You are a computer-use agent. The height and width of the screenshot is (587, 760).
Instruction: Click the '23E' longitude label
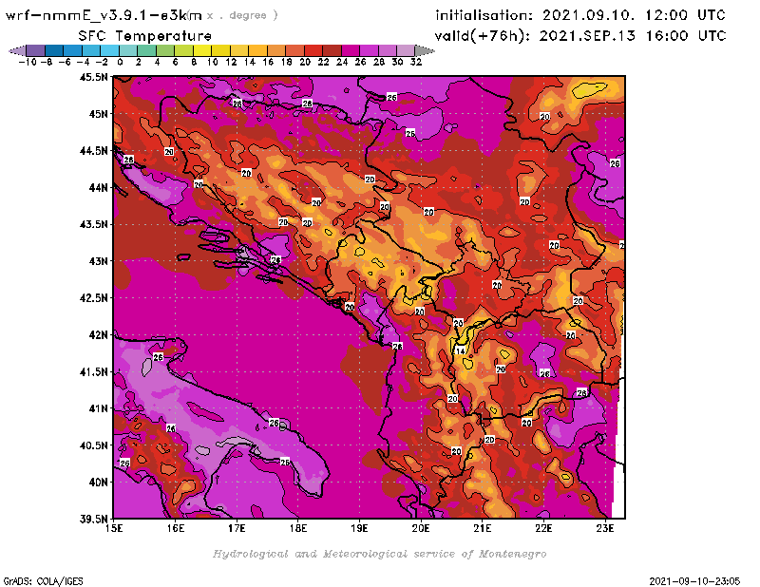pyautogui.click(x=605, y=528)
